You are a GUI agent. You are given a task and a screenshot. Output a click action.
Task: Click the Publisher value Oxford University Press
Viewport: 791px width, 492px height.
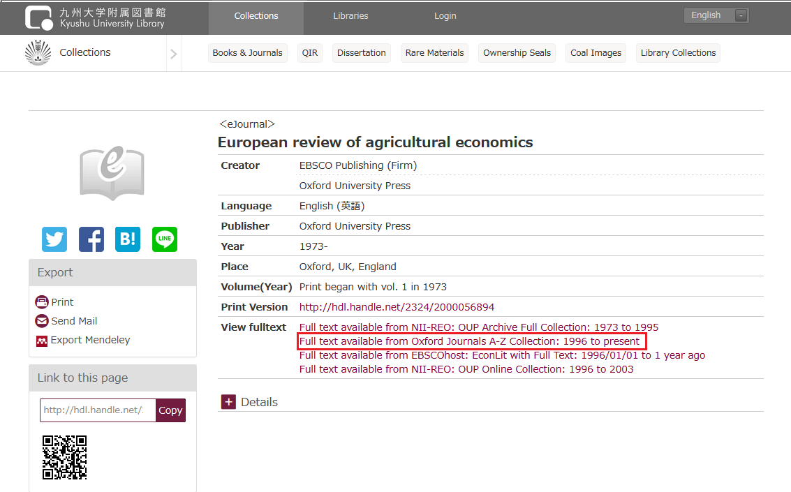click(355, 226)
